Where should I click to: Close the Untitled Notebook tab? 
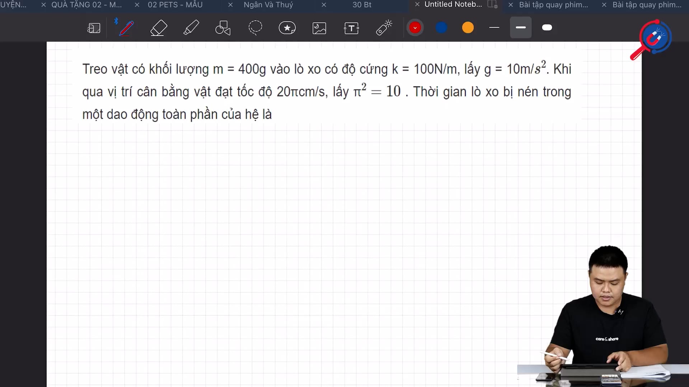pyautogui.click(x=417, y=4)
